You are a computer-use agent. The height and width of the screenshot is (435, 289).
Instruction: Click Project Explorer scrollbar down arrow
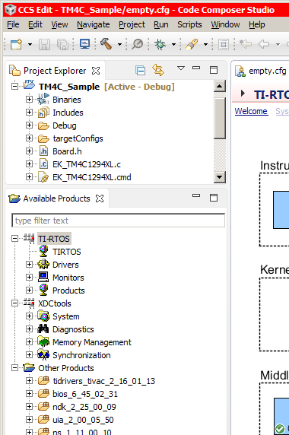220,177
